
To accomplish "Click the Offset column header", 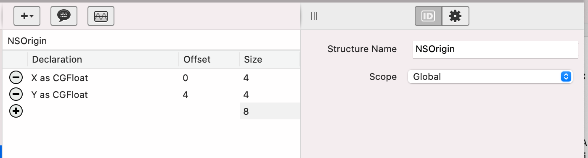I will [x=197, y=60].
